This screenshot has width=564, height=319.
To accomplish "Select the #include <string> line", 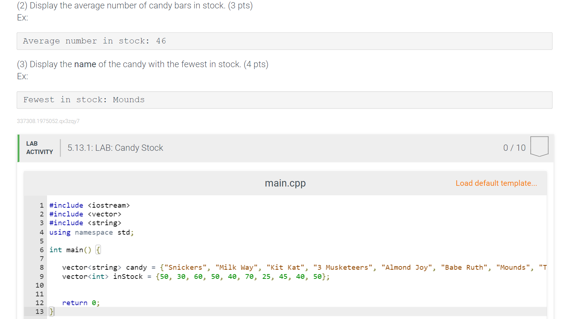I will coord(85,223).
